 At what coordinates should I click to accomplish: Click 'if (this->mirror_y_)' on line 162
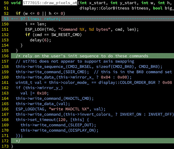[39, 88]
